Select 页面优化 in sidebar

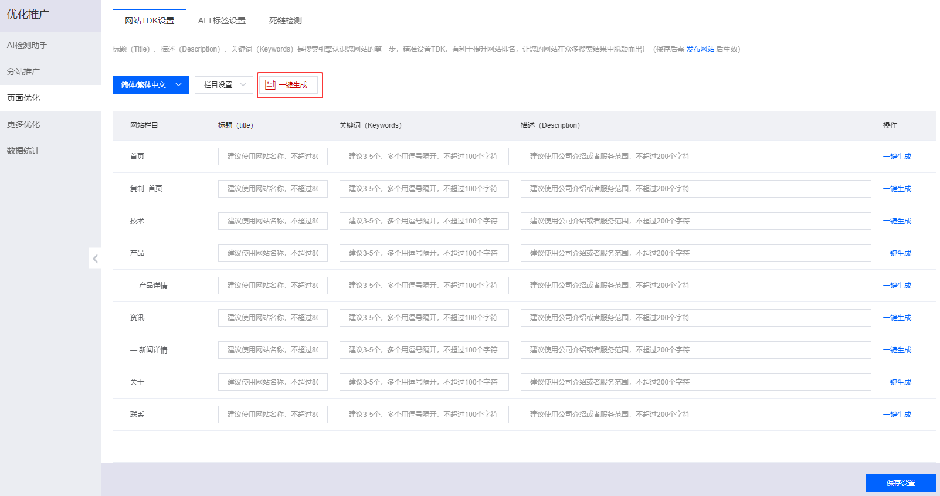50,98
